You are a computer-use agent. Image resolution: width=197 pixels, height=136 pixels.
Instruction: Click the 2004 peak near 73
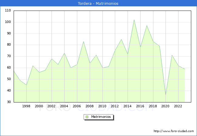tap(65, 53)
